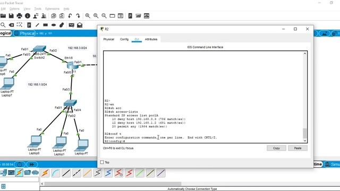Zoom in on the workspace
Viewport: 340px width, 191px height.
[x=88, y=16]
